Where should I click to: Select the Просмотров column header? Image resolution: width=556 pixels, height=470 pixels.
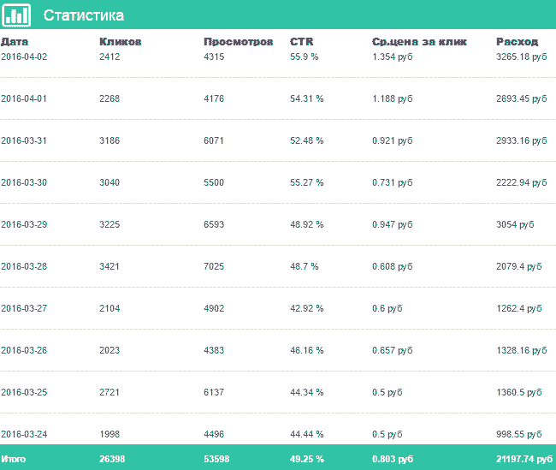[x=239, y=42]
